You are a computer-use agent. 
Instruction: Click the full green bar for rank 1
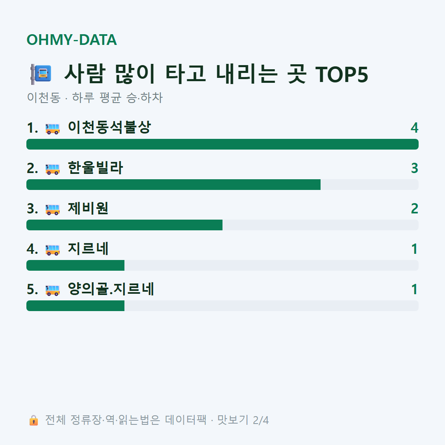pos(222,144)
